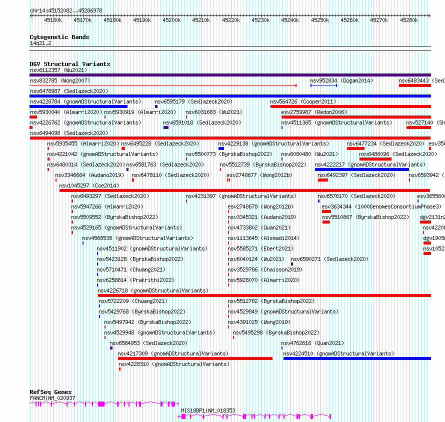Click nsv4568538 gnomAD variant label
The width and height of the screenshot is (445, 422).
click(x=137, y=238)
